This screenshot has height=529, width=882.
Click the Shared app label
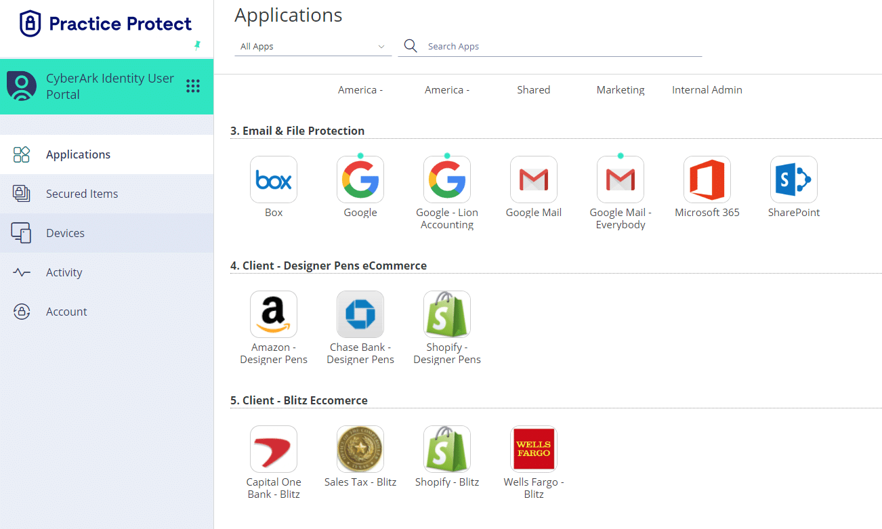point(534,89)
